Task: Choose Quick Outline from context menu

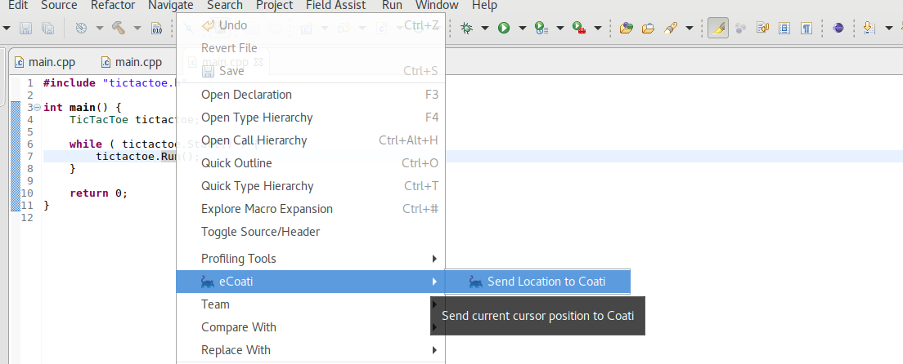Action: (x=311, y=163)
